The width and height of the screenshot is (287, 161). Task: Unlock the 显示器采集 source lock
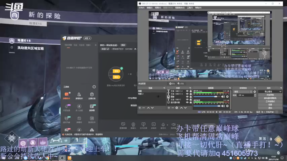coord(190,102)
